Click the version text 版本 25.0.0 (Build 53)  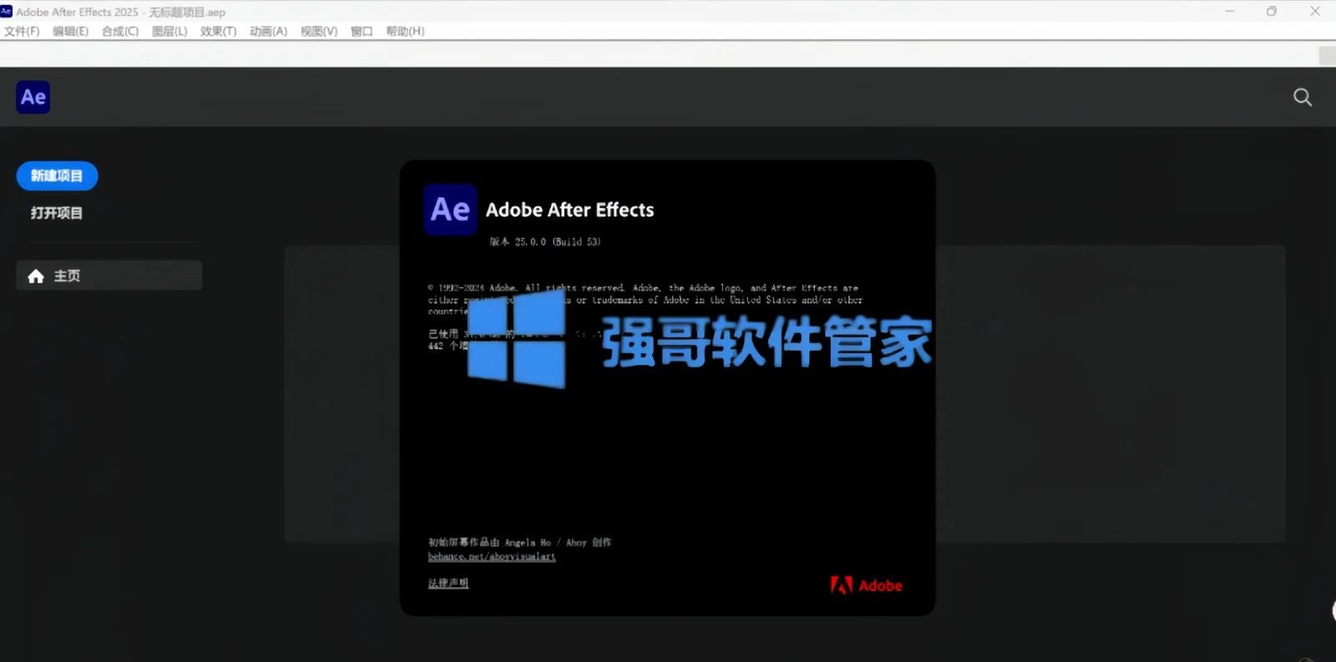[x=544, y=242]
